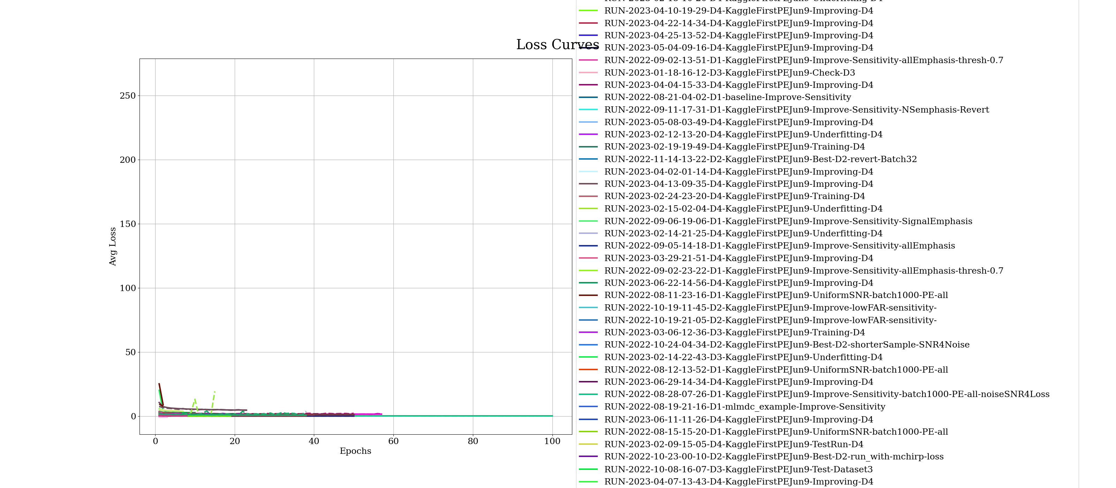The width and height of the screenshot is (1116, 488).
Task: Click green color line beside Test-Dataset3 legend entry
Action: coord(588,469)
